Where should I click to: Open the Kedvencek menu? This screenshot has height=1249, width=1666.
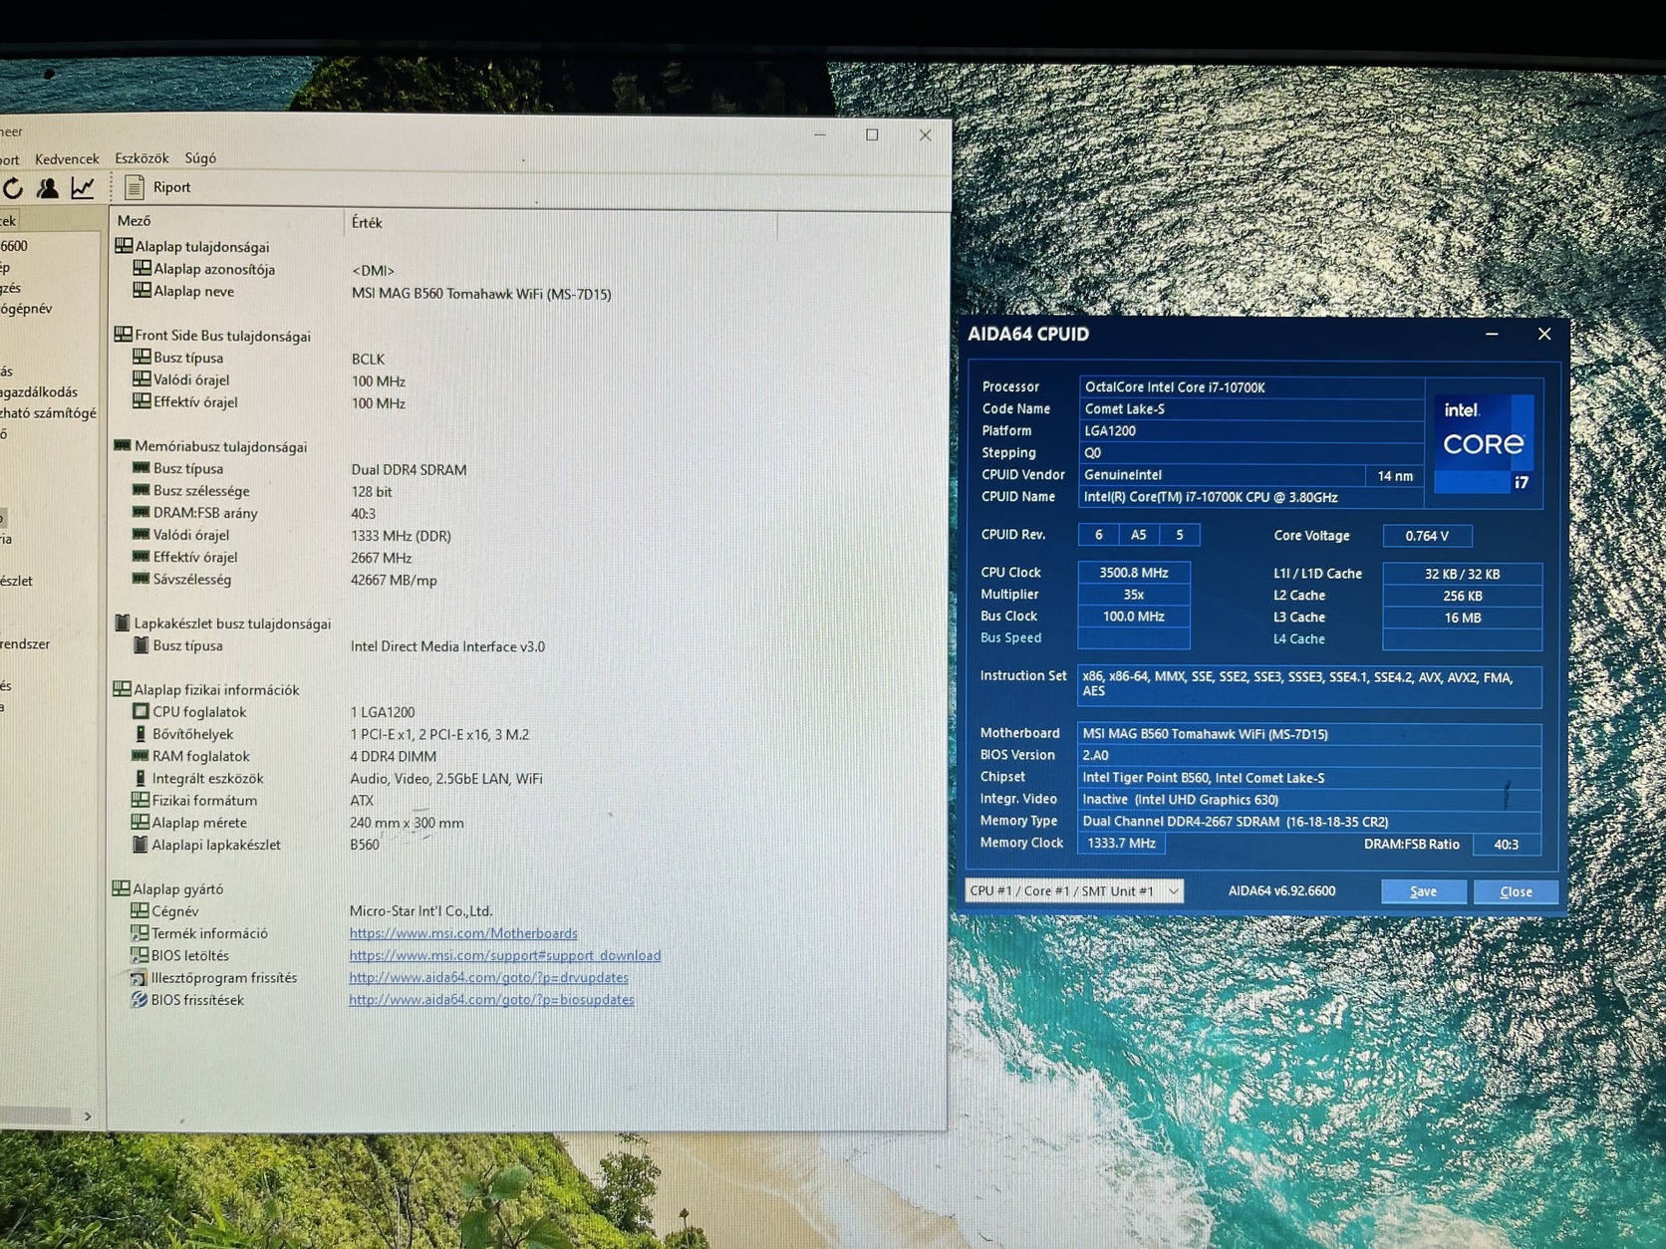[67, 158]
